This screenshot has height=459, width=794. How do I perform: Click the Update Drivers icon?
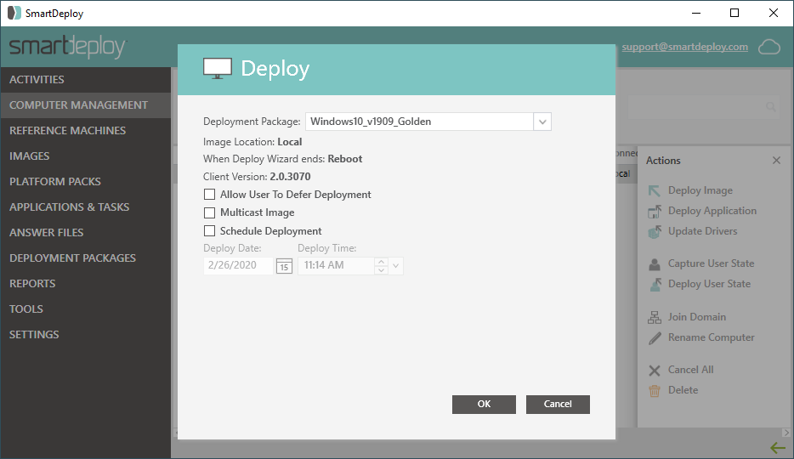pyautogui.click(x=655, y=231)
